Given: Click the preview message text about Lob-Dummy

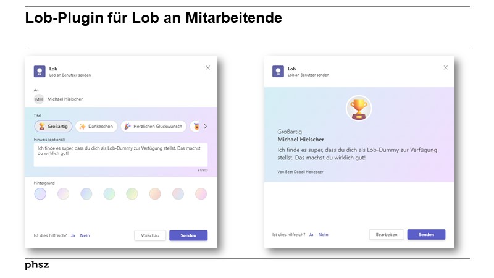Looking at the screenshot, I should click(x=358, y=154).
